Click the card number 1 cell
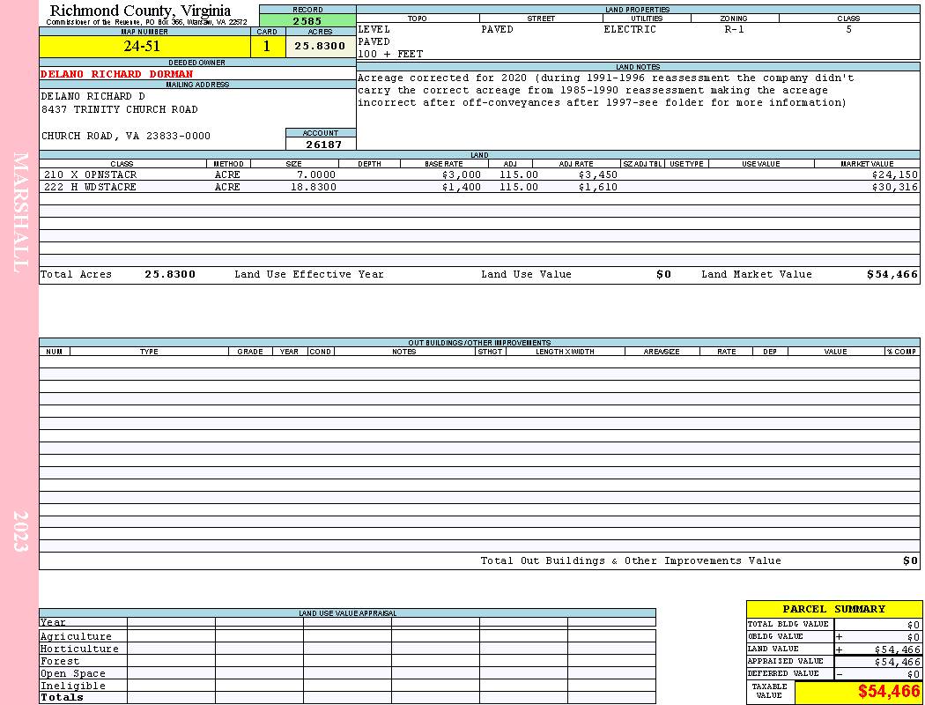The image size is (925, 705). tap(267, 46)
